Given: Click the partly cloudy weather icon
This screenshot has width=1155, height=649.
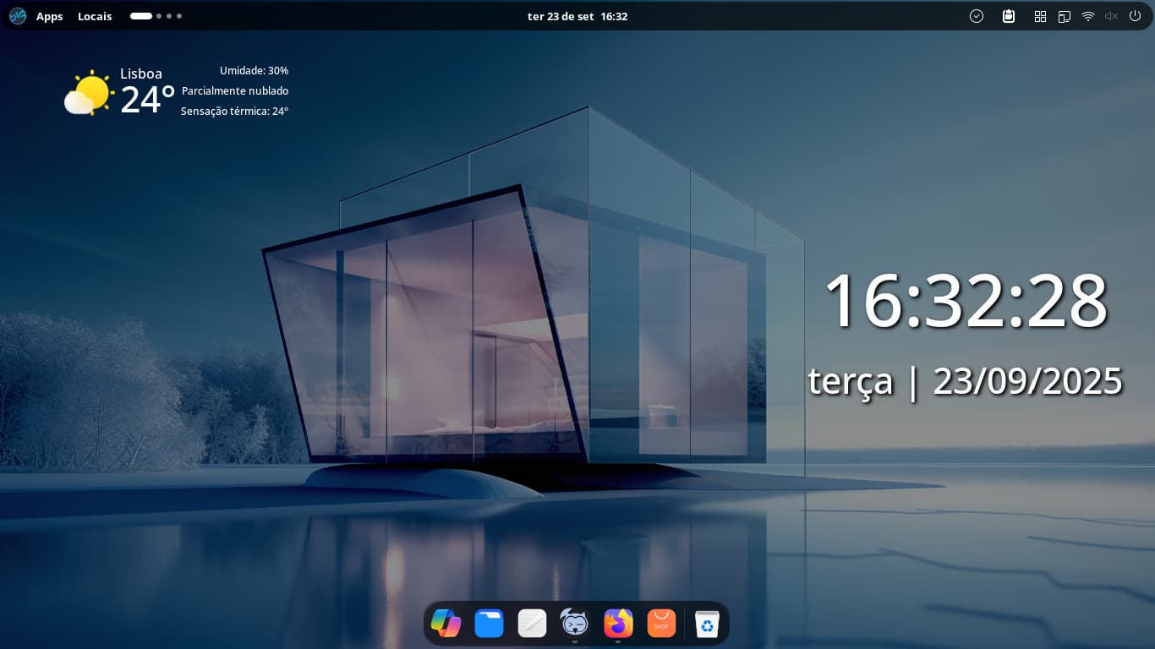Looking at the screenshot, I should tap(88, 93).
